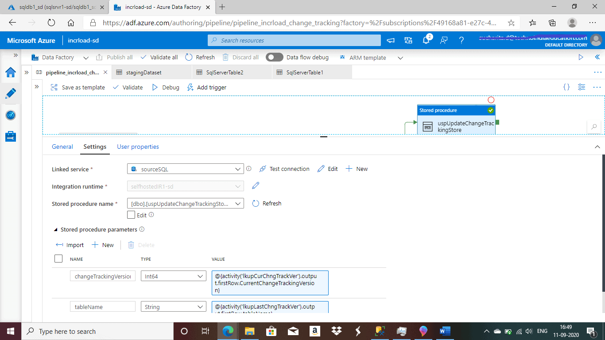
Task: Open the Data Factory dropdown
Action: pyautogui.click(x=60, y=57)
